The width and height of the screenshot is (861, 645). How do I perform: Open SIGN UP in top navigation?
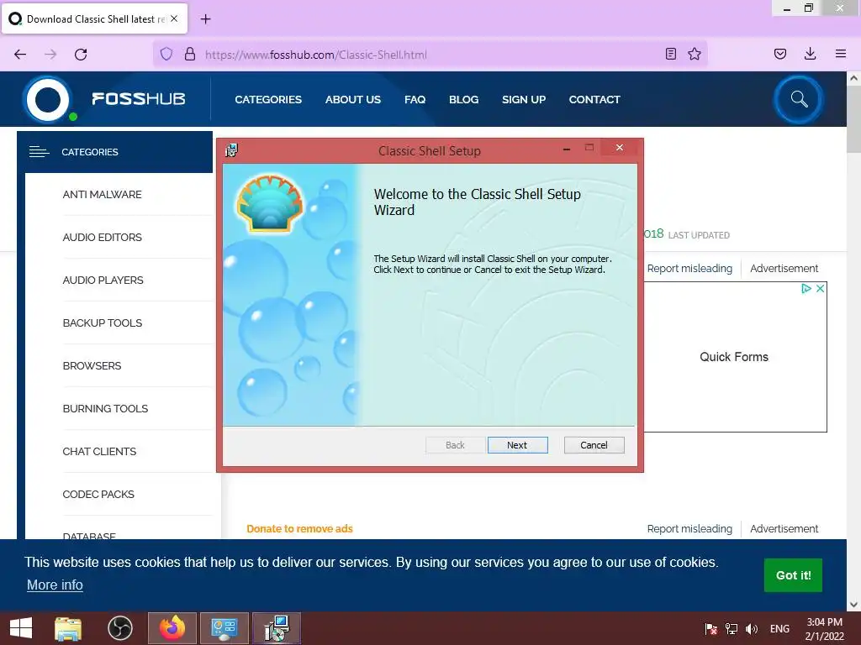(x=523, y=99)
